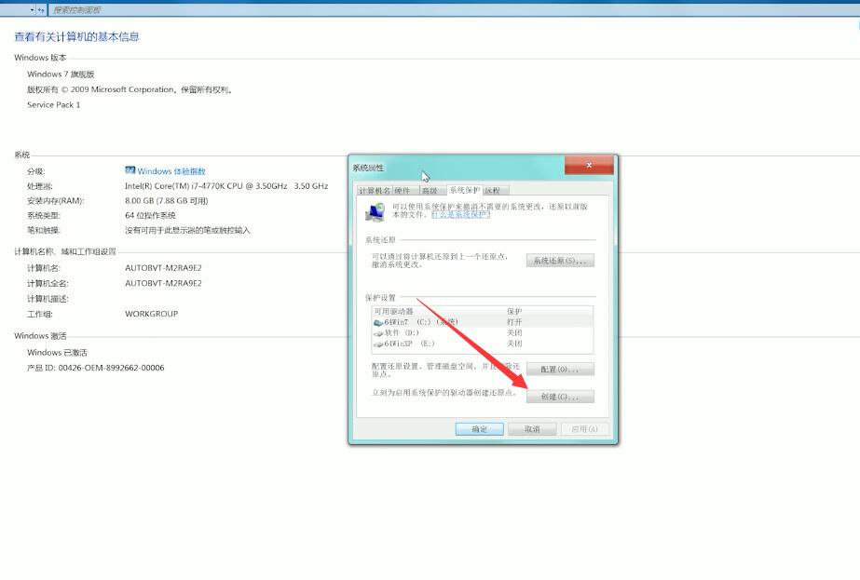Close the 系统属性 dialog
Screen dimensions: 860x580
coord(589,165)
